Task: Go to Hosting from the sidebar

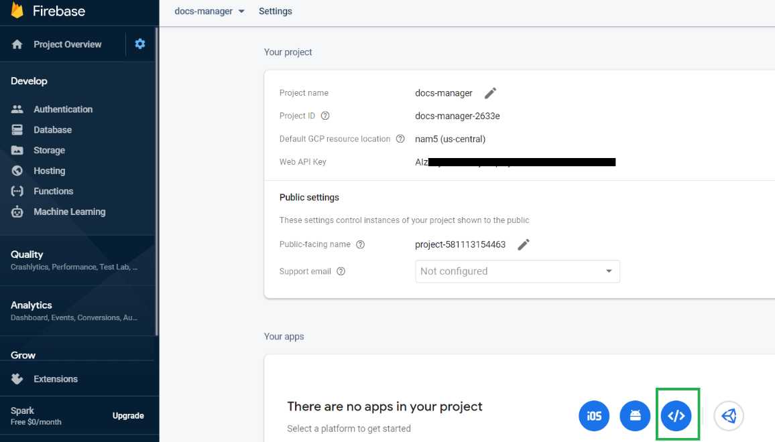Action: tap(48, 170)
